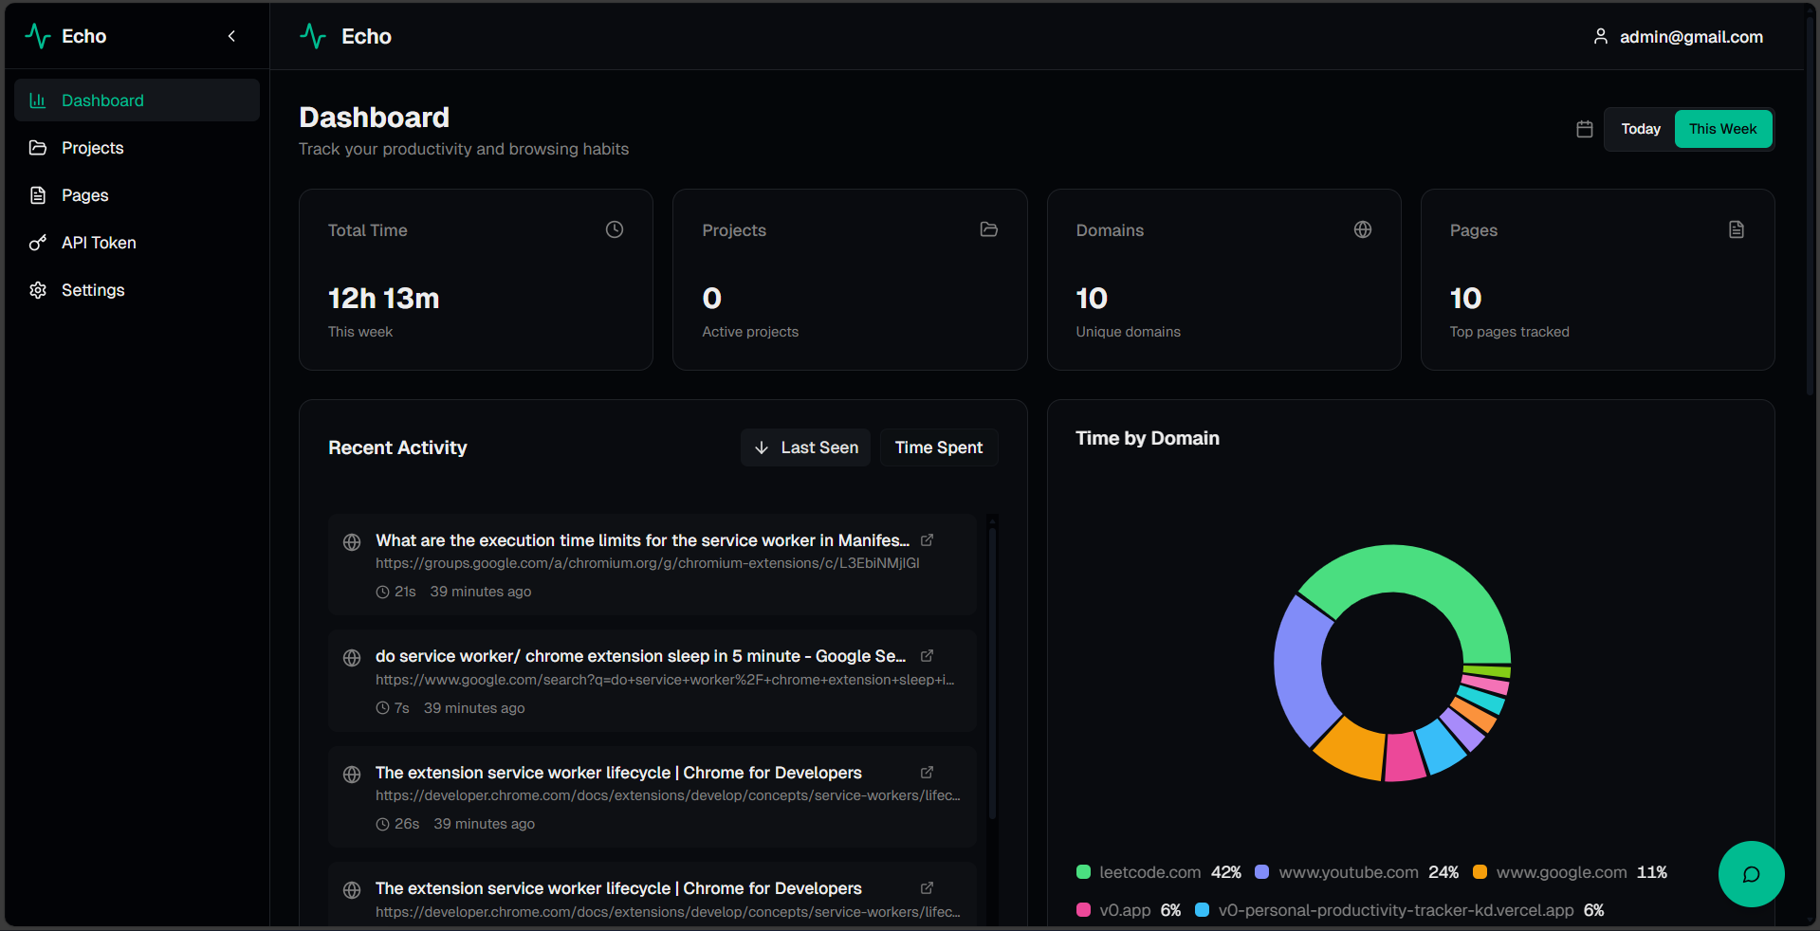Screen dimensions: 1820x931
Task: Click the document icon on Pages card
Action: click(1736, 229)
